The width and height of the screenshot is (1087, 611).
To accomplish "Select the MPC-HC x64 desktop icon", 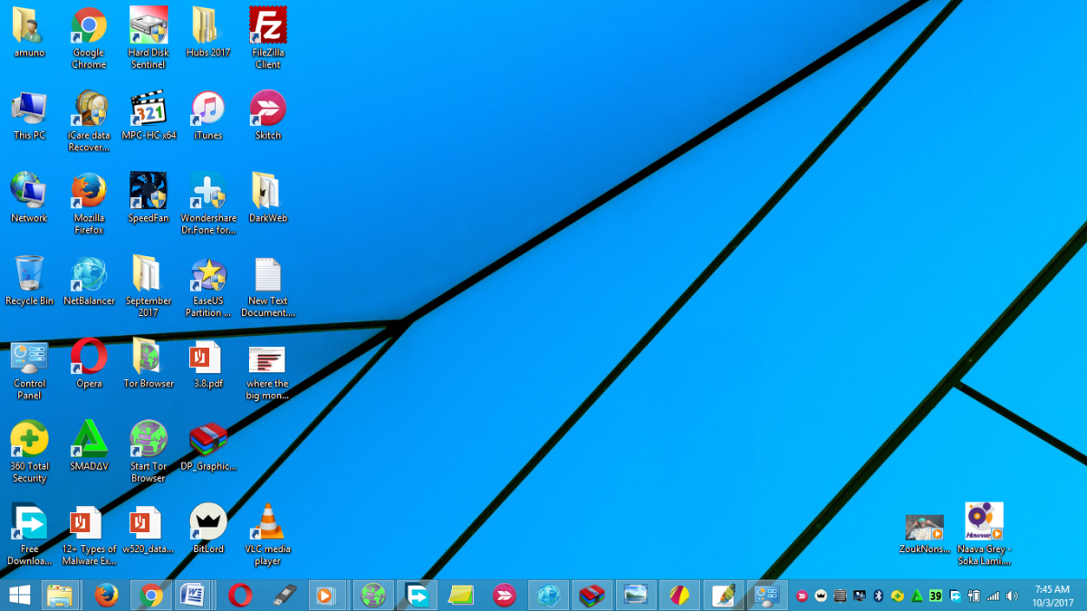I will pyautogui.click(x=149, y=110).
